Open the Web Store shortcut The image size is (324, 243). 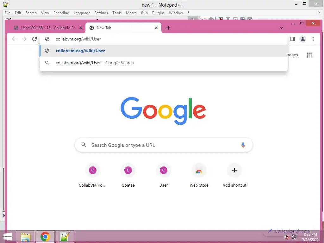[199, 175]
